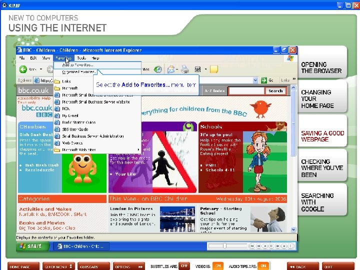Click the fast-forward playback control

278,246
